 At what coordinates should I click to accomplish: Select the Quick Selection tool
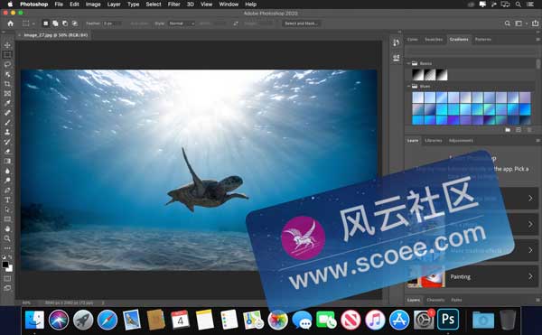pos(7,74)
